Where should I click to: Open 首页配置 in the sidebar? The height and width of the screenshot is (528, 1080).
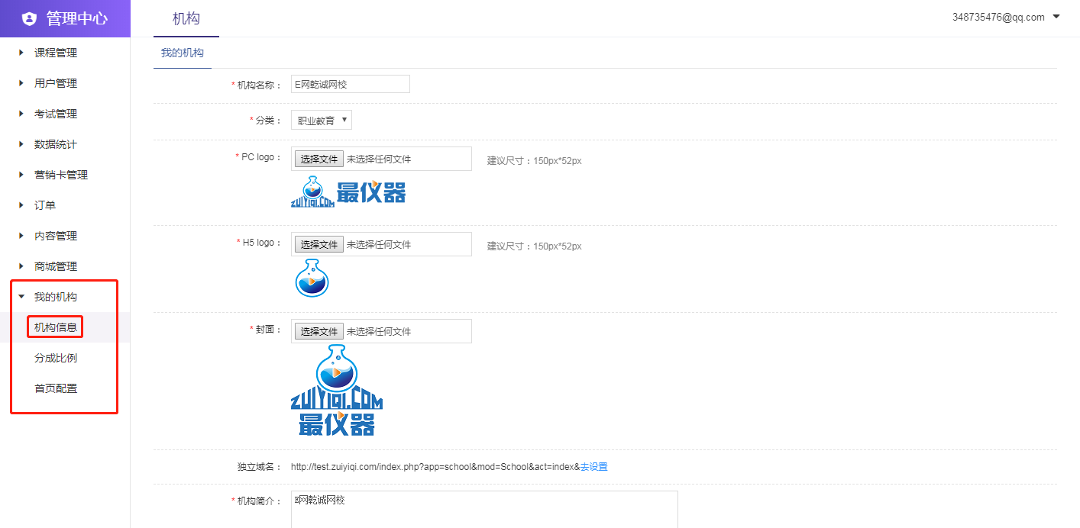55,388
